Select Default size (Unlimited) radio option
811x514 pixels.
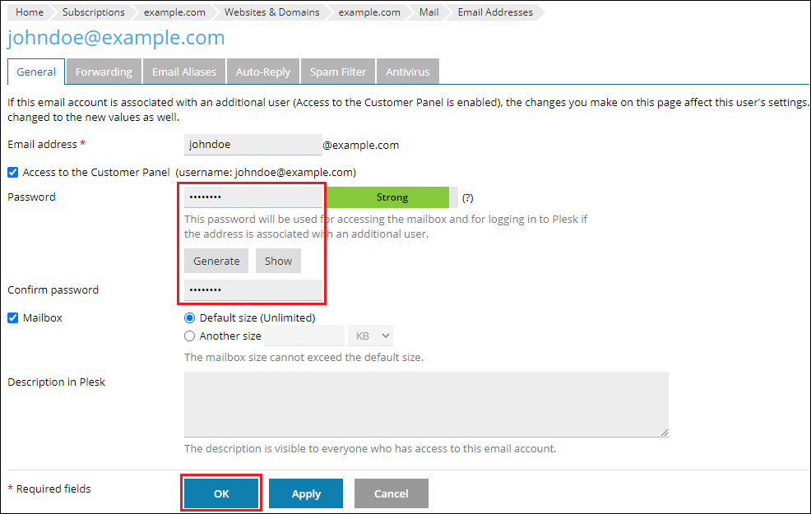click(x=190, y=317)
